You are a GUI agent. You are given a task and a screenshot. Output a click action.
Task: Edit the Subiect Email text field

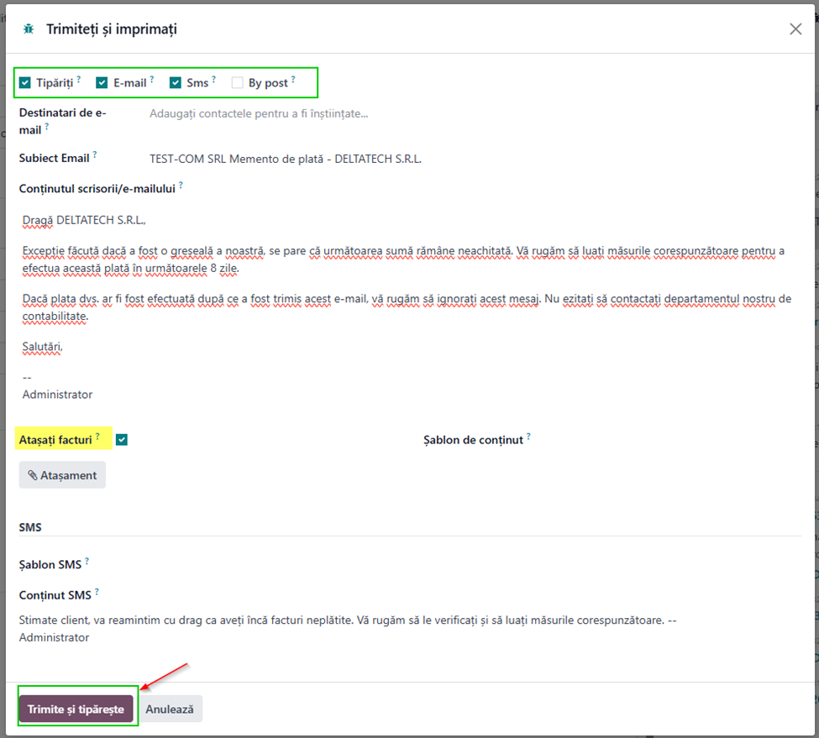(475, 159)
